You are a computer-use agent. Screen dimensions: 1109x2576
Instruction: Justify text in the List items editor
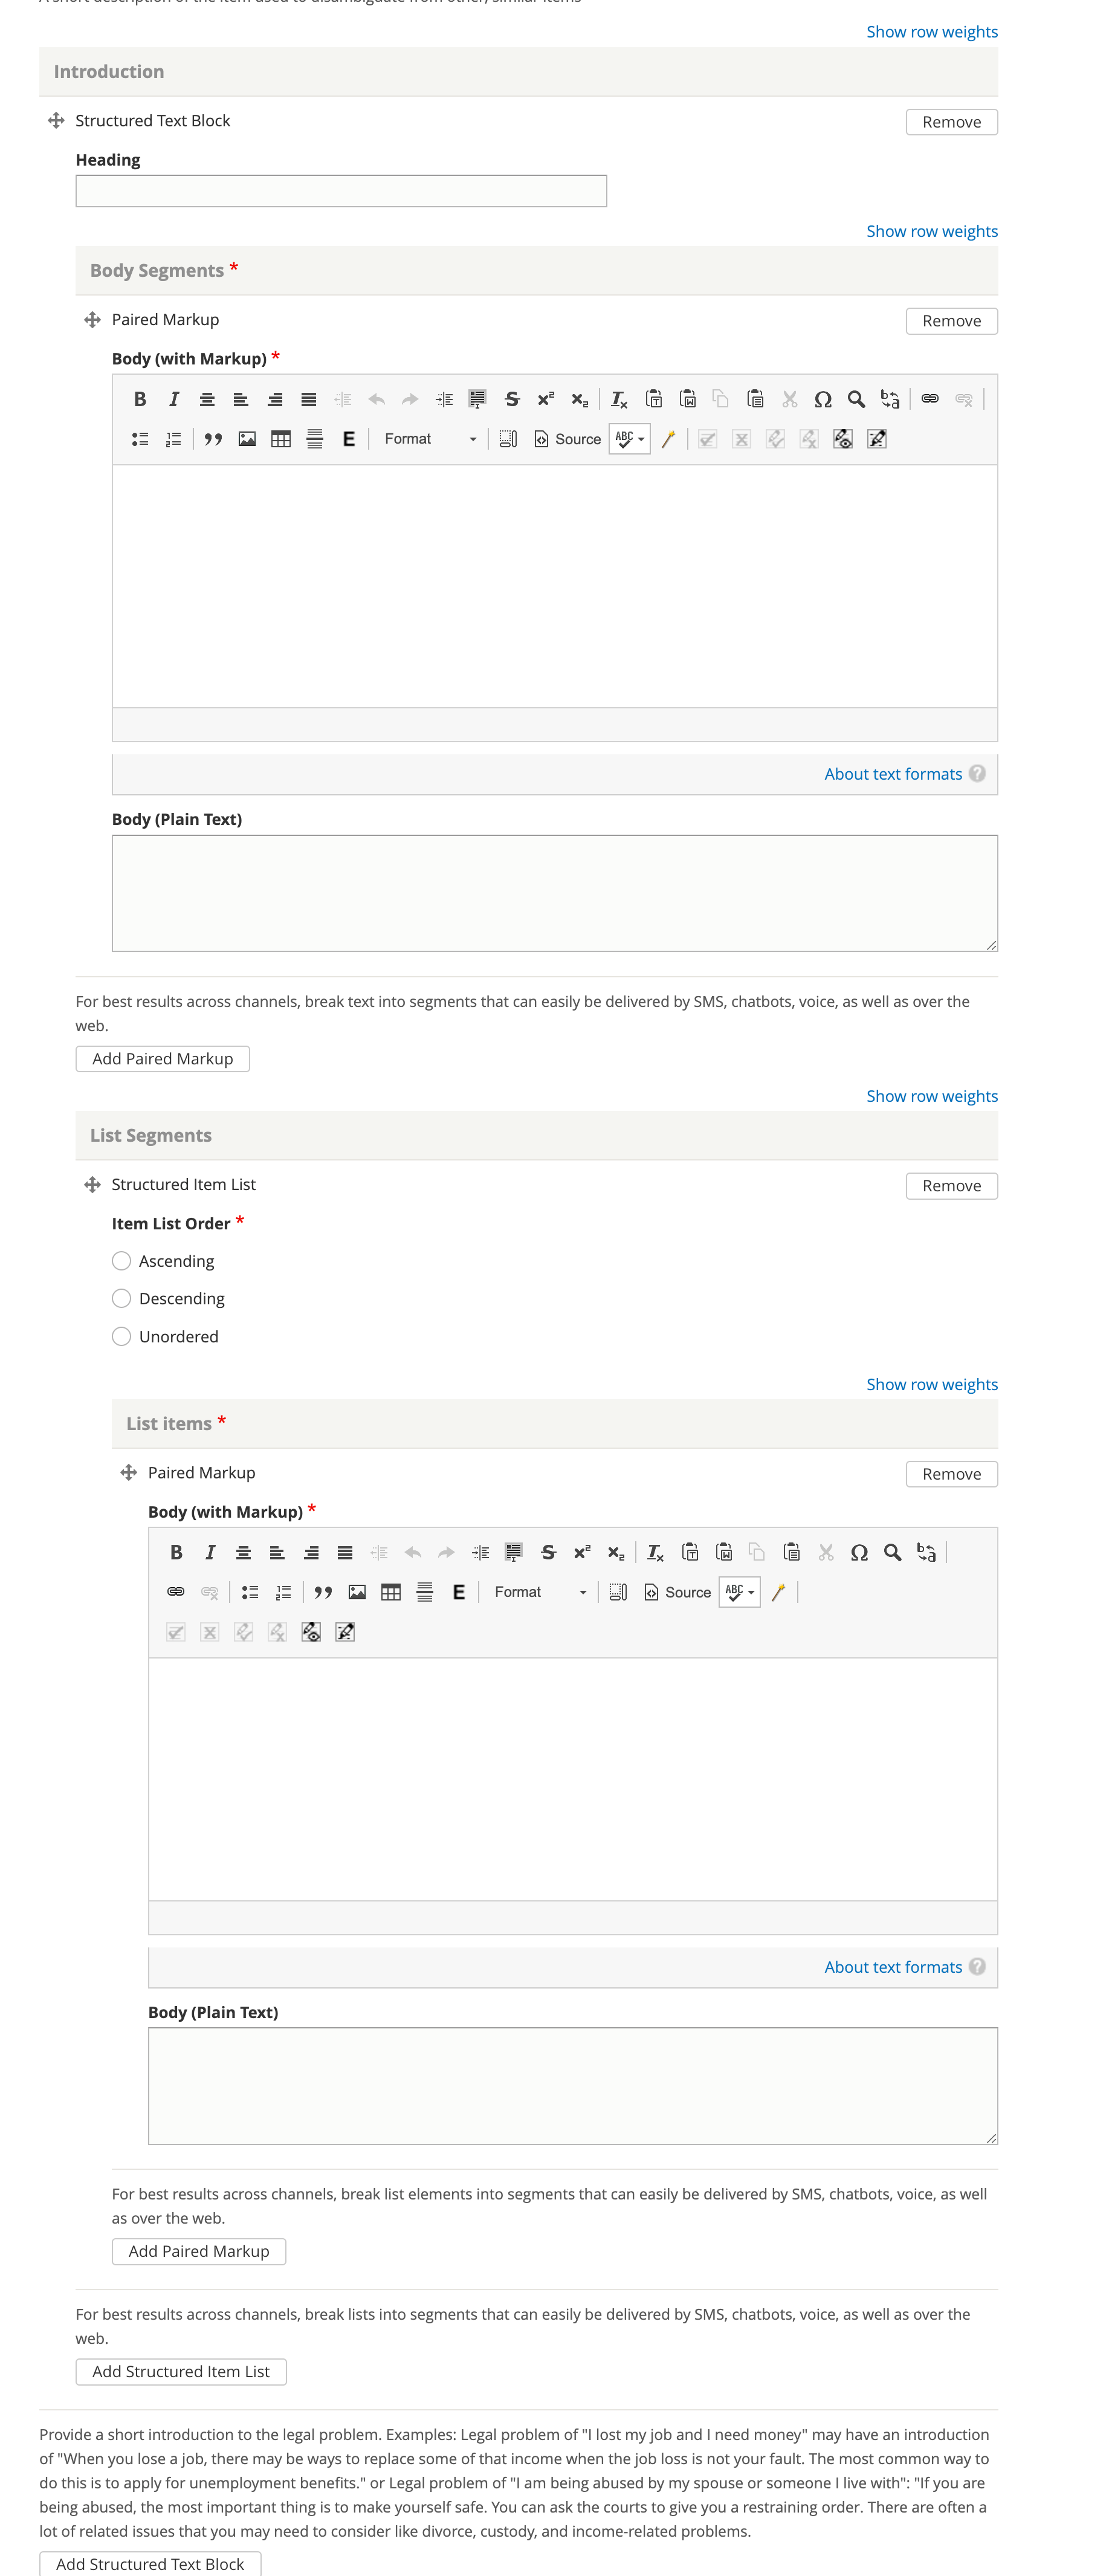point(345,1552)
